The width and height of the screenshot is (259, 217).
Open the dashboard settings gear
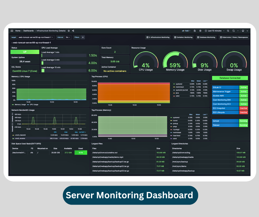click(200, 31)
